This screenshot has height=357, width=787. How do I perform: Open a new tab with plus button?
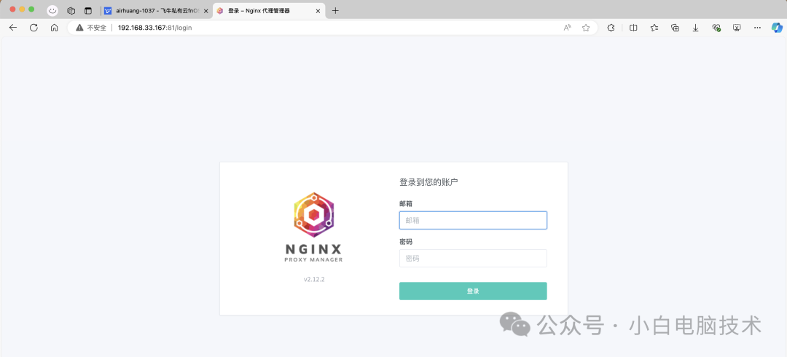click(336, 10)
